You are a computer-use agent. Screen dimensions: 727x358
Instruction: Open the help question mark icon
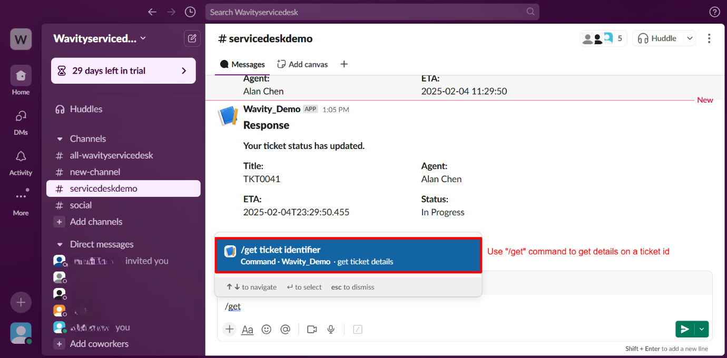[x=715, y=12]
